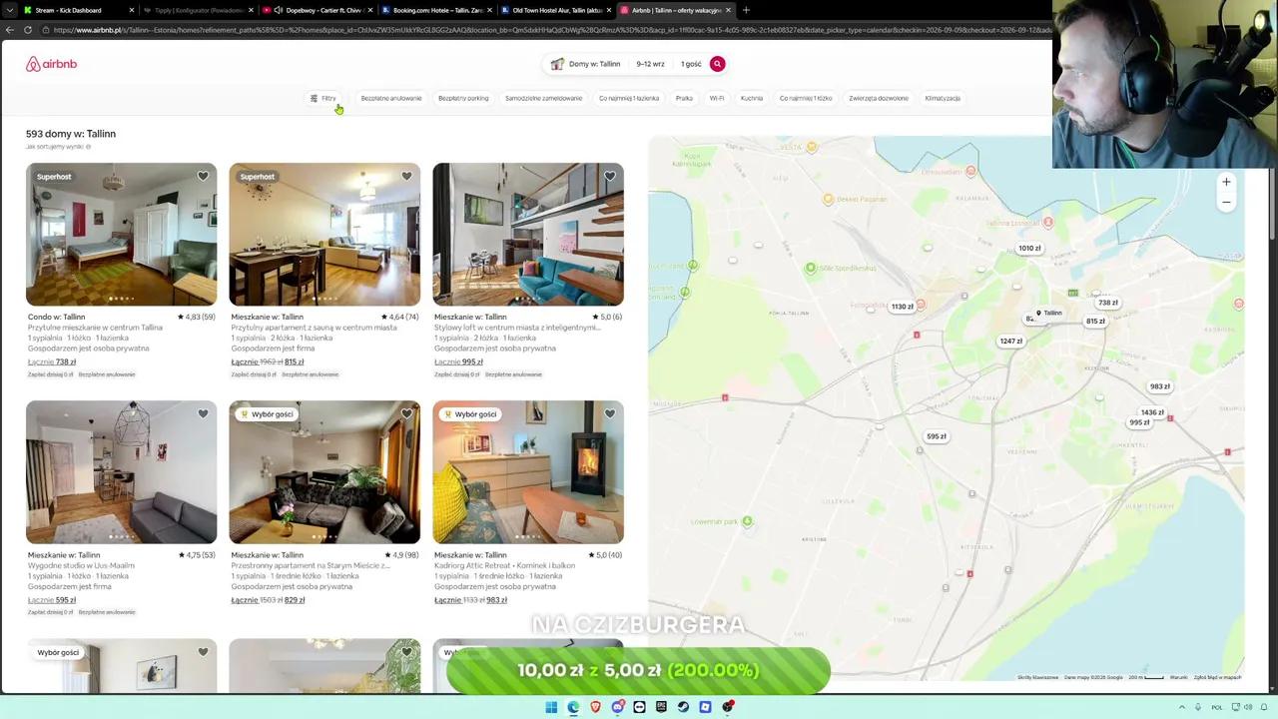Click the 'Łącznie 815 zł' price link

coord(267,361)
